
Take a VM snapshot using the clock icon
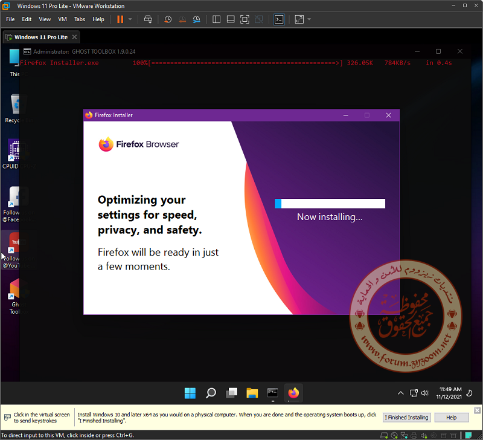click(x=168, y=19)
